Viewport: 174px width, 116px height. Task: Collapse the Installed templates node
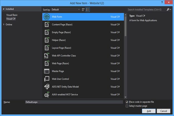pyautogui.click(x=4, y=9)
